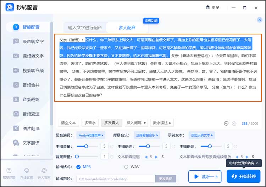Expand the 插入间隔 dropdown
This screenshot has width=266, height=187.
click(x=136, y=123)
